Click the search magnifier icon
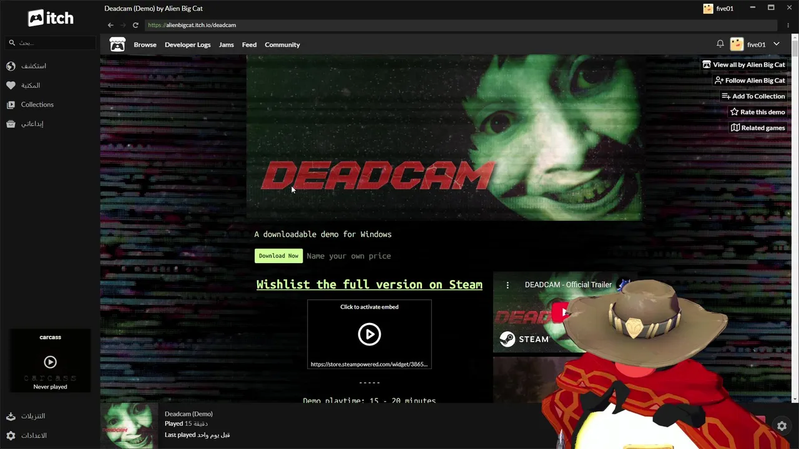 point(11,42)
